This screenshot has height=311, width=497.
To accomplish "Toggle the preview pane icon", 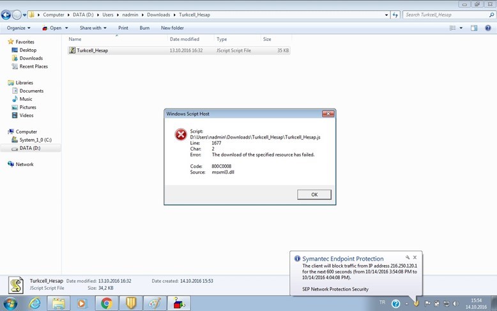I will [474, 28].
